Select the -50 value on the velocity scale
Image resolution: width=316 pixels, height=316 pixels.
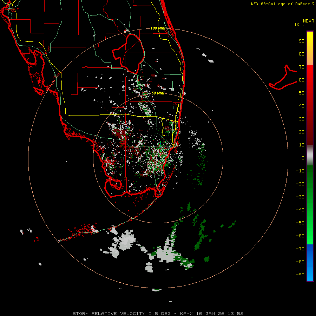pyautogui.click(x=300, y=223)
